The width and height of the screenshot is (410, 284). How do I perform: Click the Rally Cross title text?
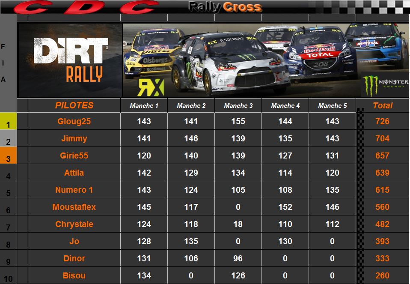pyautogui.click(x=225, y=7)
